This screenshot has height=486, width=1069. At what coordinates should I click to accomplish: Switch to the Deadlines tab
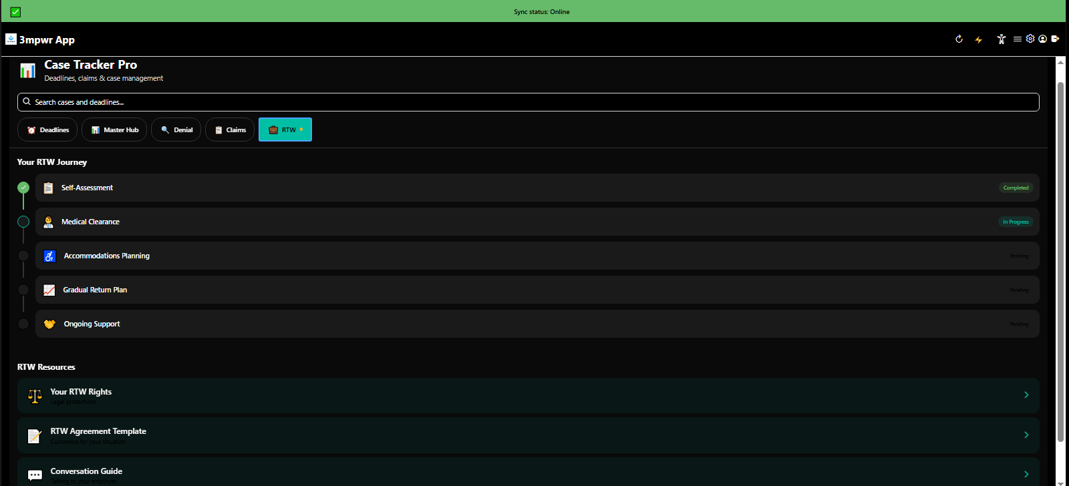pos(47,130)
